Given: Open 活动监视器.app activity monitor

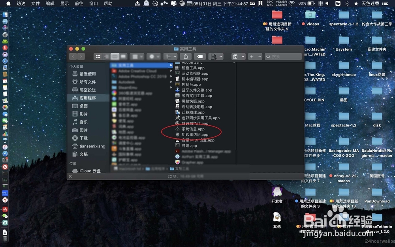Looking at the screenshot, I should coord(193,73).
